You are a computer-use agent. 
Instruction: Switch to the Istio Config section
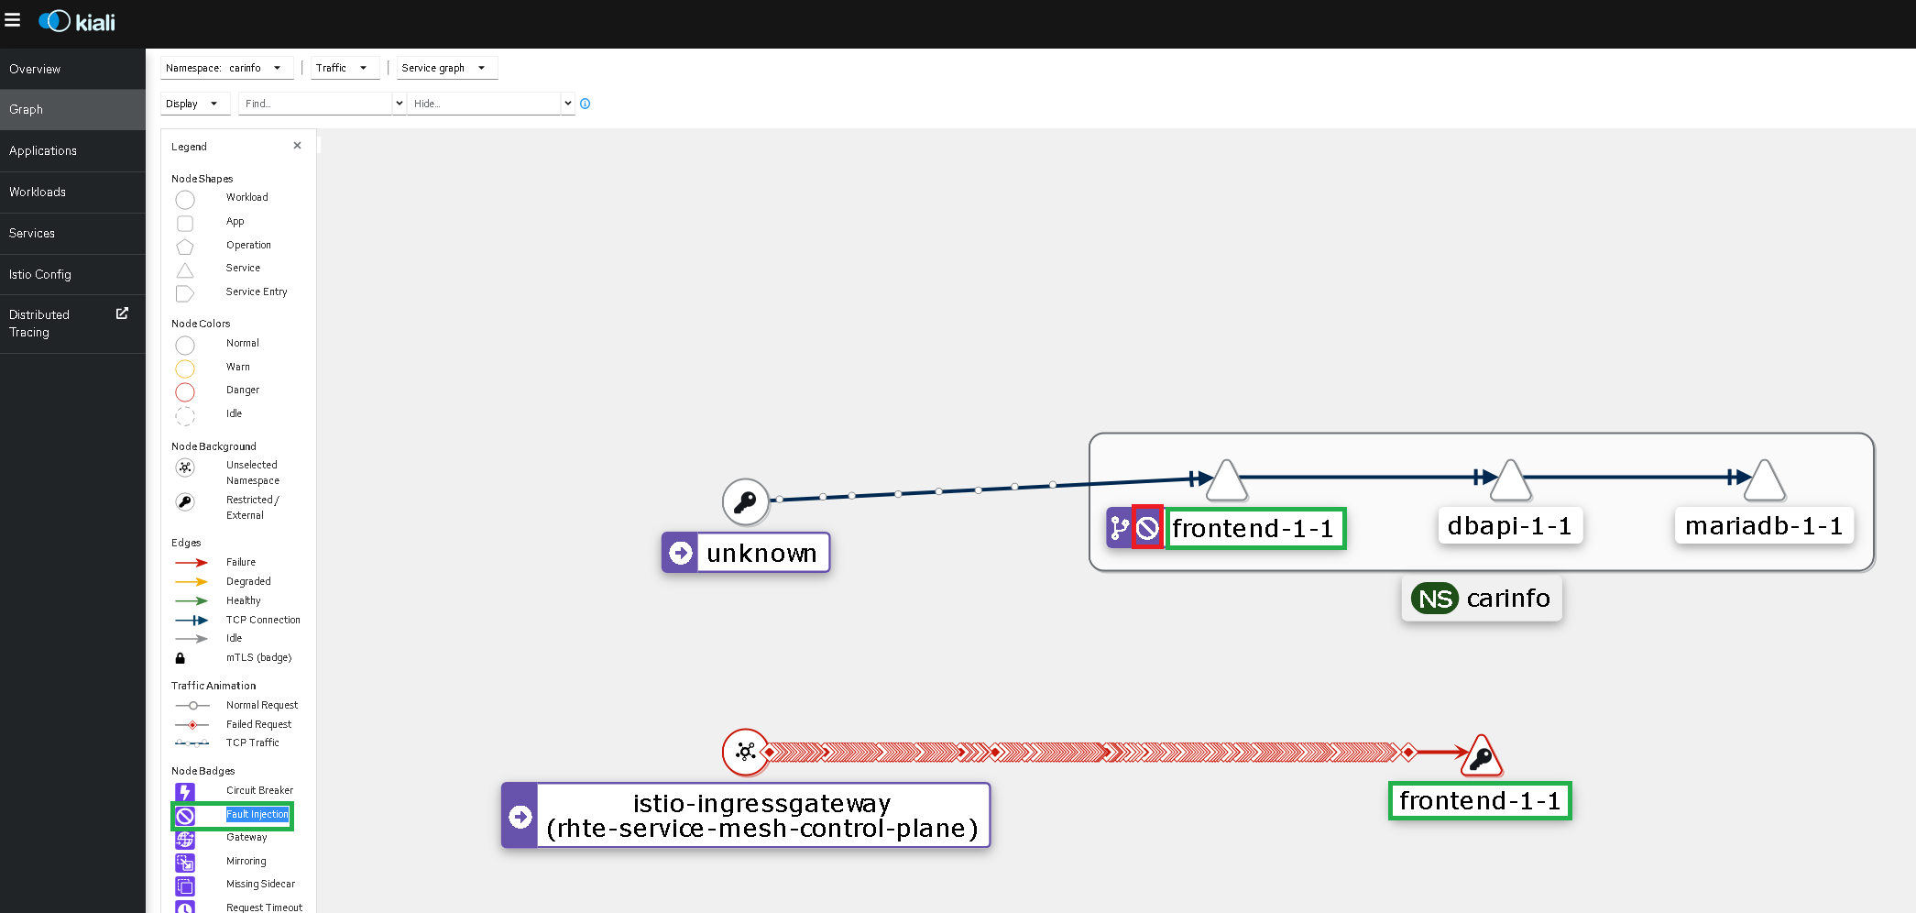pyautogui.click(x=40, y=274)
